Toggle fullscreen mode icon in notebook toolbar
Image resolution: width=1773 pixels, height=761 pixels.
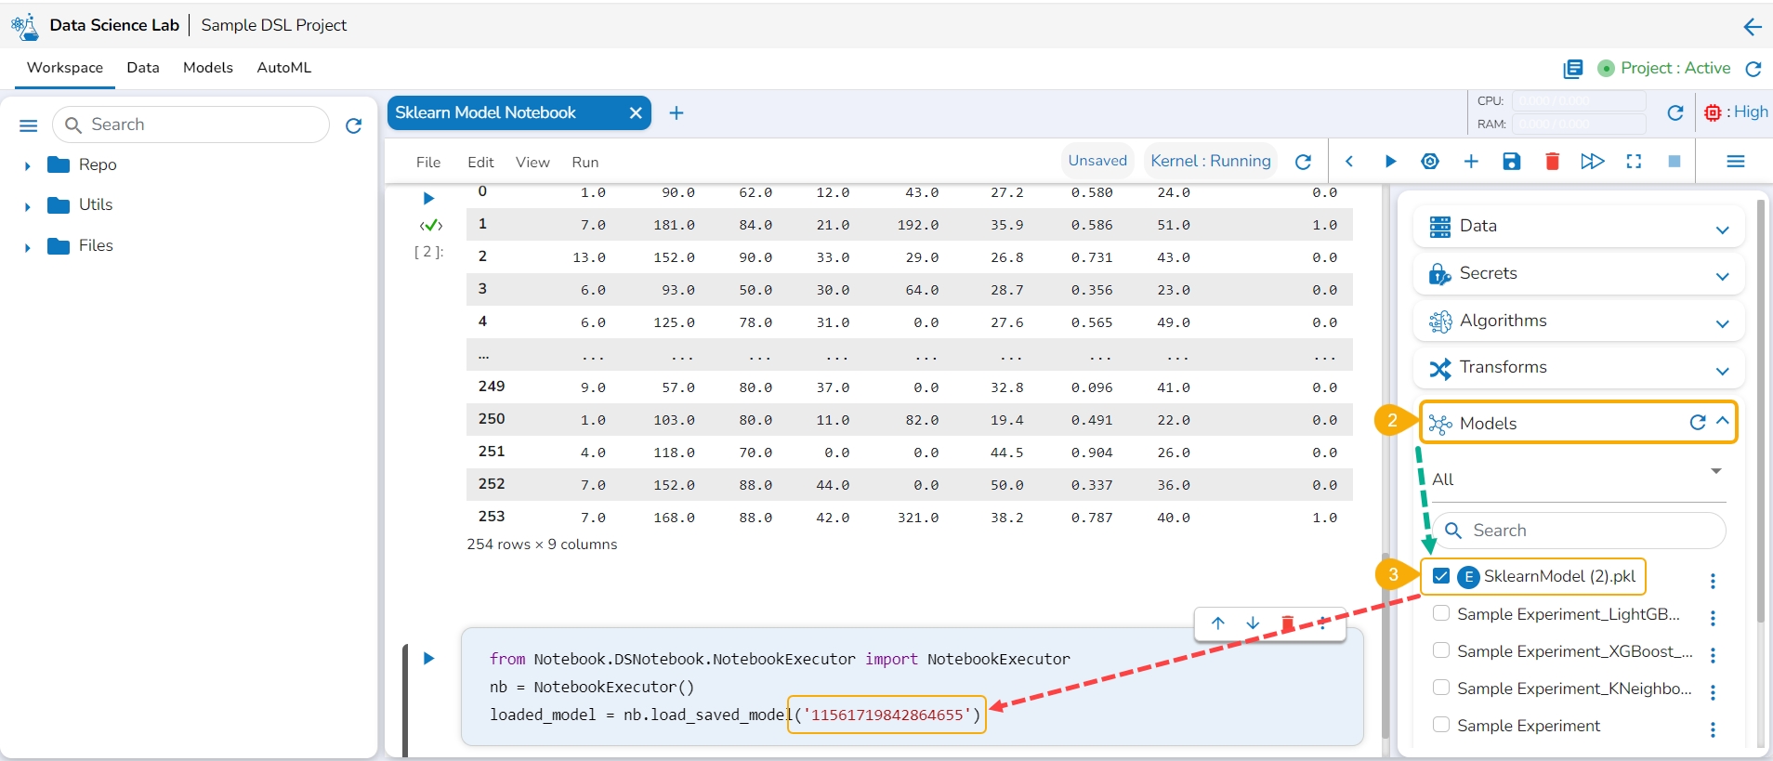[x=1634, y=162]
